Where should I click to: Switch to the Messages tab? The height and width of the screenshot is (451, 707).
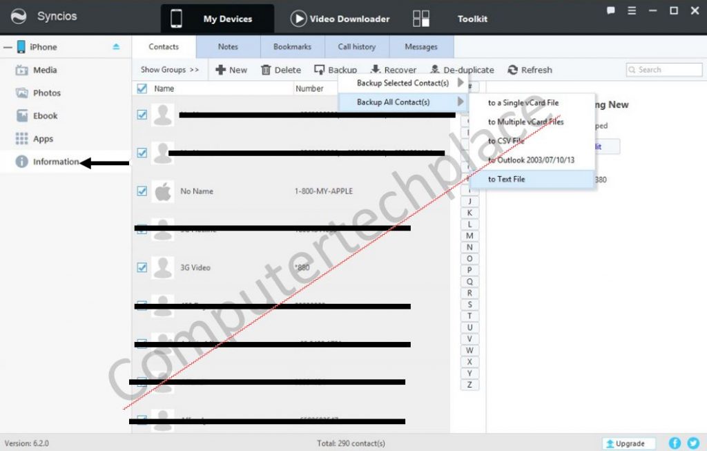coord(421,46)
